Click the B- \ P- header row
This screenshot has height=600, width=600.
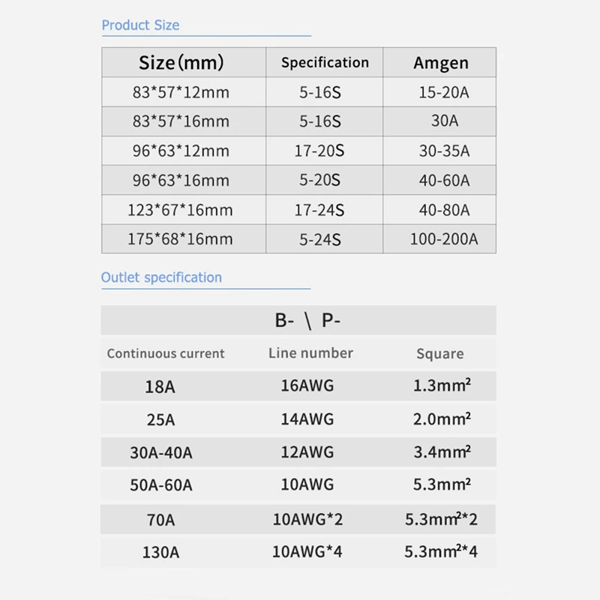coord(307,321)
